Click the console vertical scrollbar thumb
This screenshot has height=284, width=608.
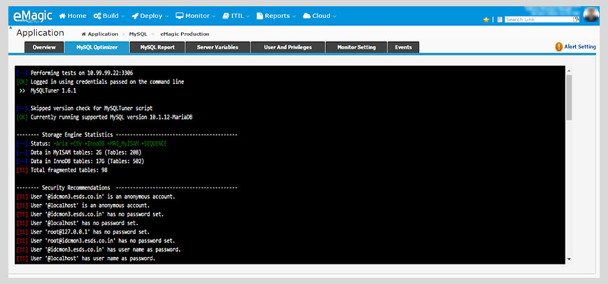[569, 97]
